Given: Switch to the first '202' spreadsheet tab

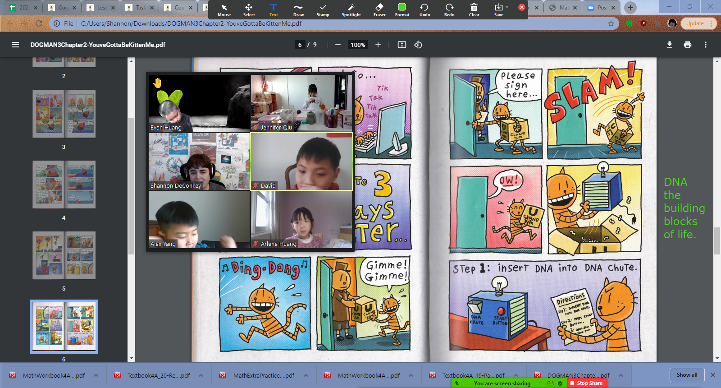Looking at the screenshot, I should [23, 8].
